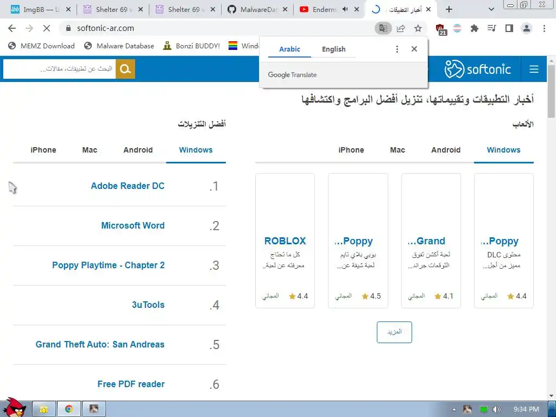Select Mac tab in games section
The width and height of the screenshot is (556, 417).
[x=397, y=150]
